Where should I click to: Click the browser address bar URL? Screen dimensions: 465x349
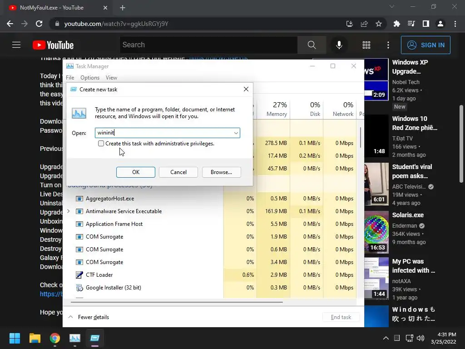click(116, 24)
